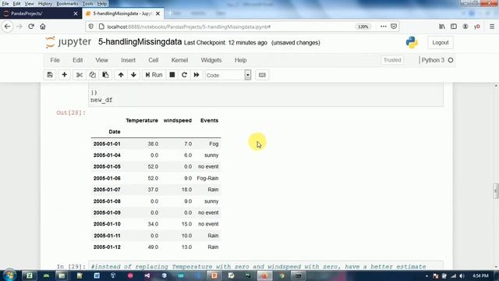Open the Windows Start button

pyautogui.click(x=9, y=276)
